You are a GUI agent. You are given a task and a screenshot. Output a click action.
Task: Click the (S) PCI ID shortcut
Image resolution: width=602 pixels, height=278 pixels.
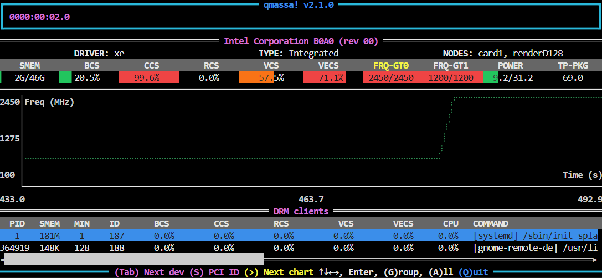point(215,272)
